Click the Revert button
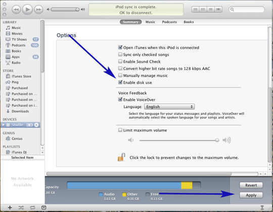Screen dimensions: 273x212 point(251,185)
